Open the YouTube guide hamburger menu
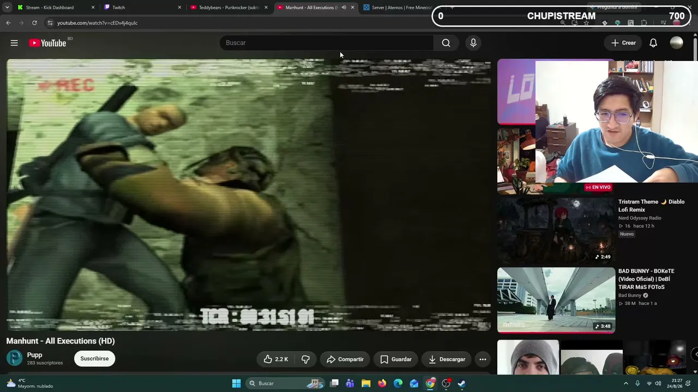The image size is (698, 392). click(14, 43)
